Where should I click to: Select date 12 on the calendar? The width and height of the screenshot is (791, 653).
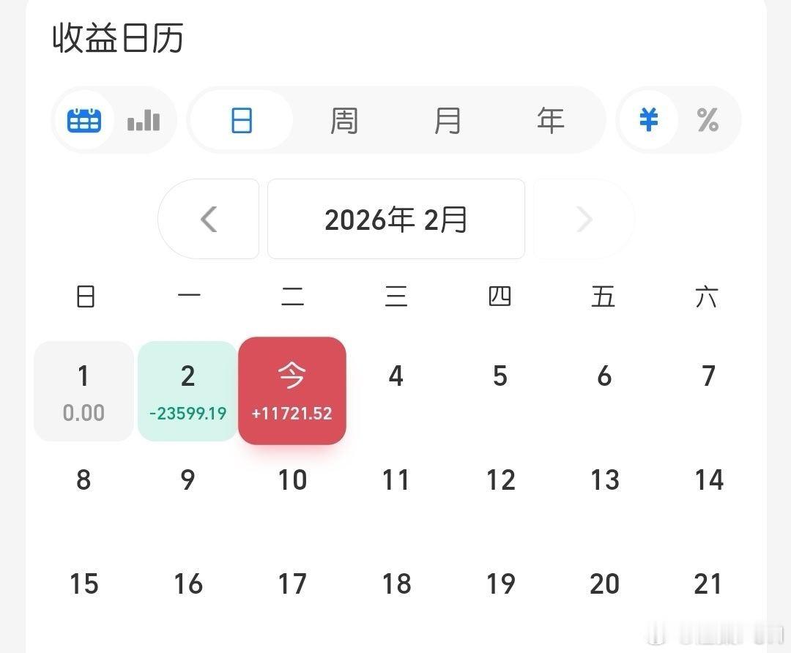pyautogui.click(x=500, y=480)
